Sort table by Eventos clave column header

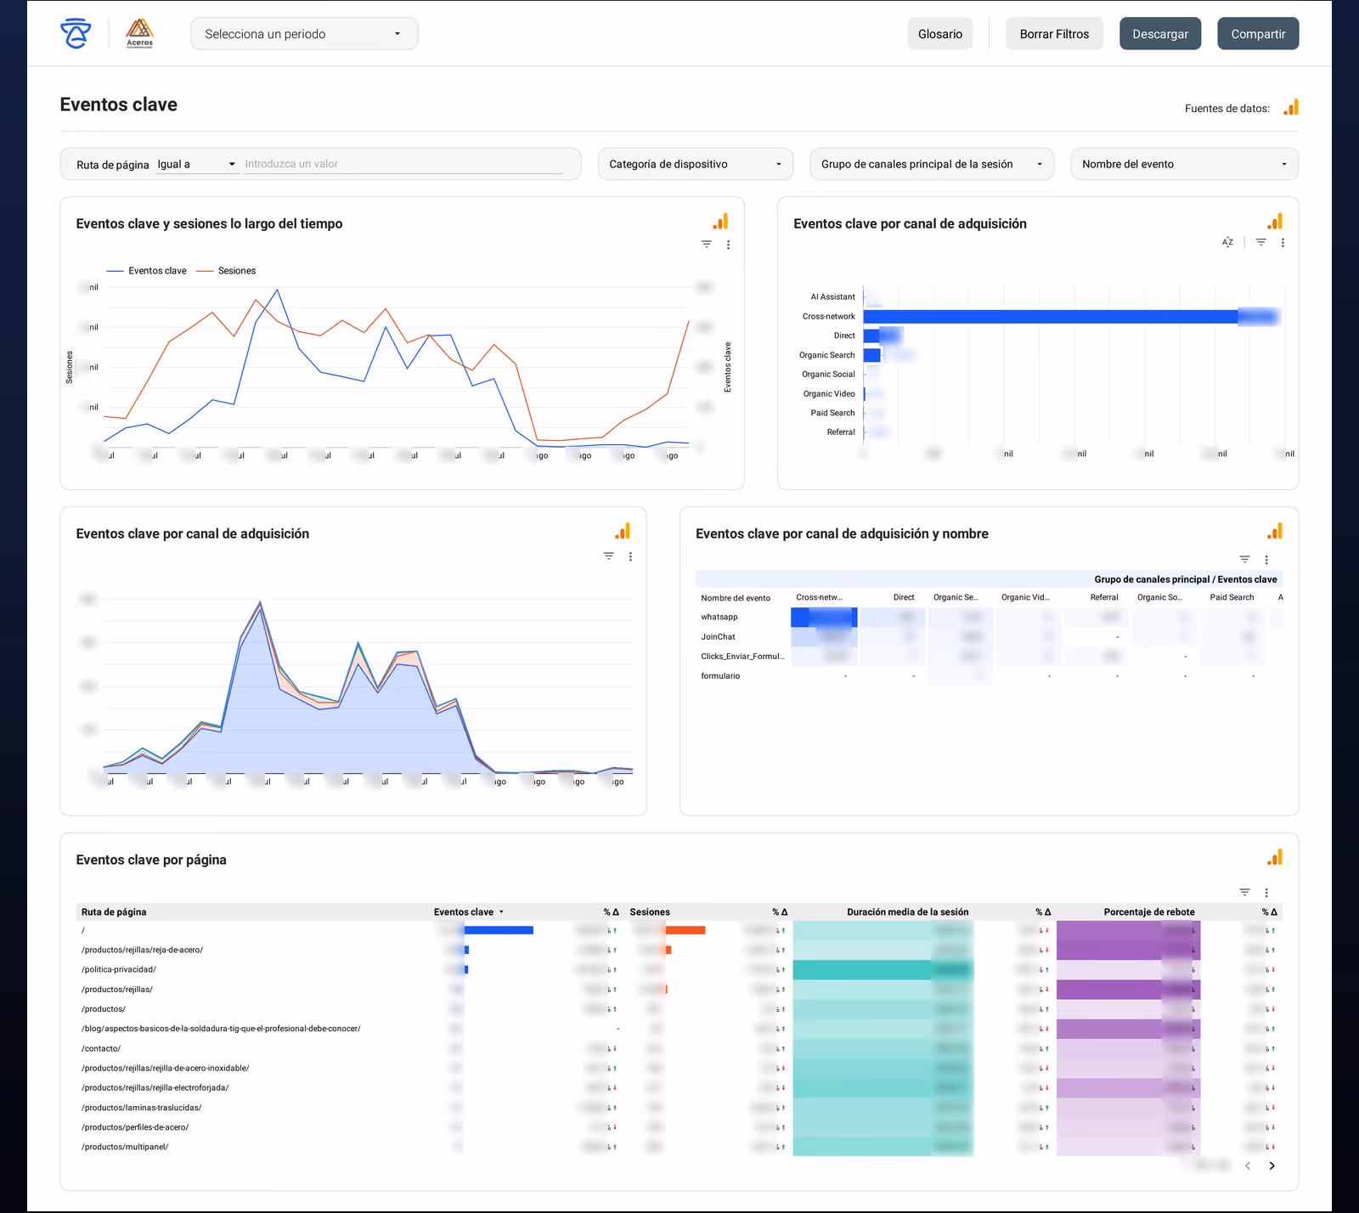point(464,912)
